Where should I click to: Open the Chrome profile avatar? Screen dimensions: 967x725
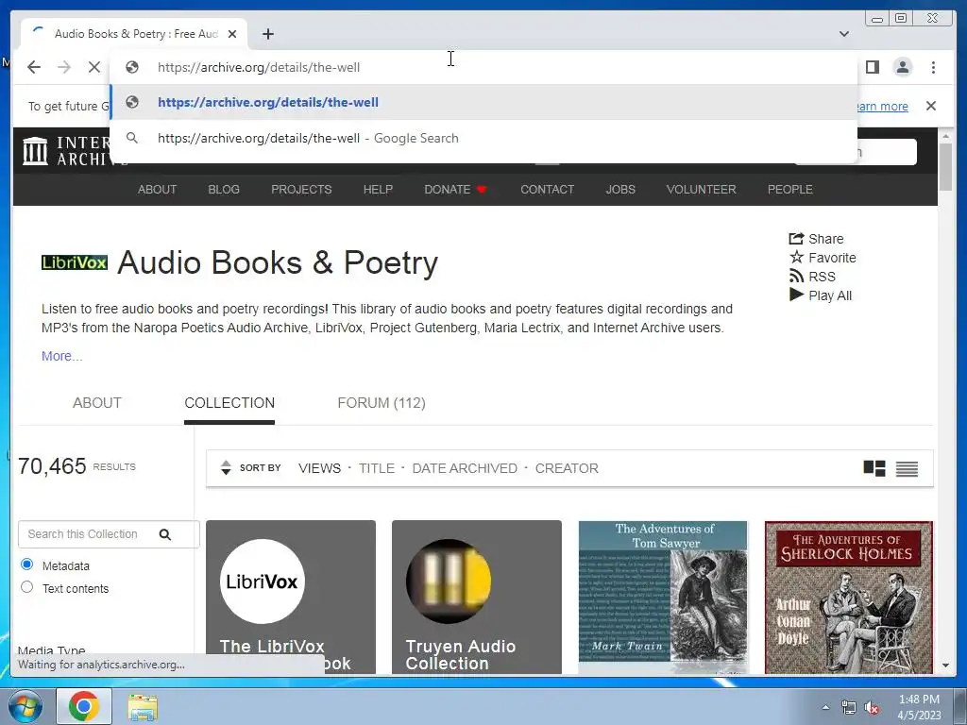pos(902,67)
